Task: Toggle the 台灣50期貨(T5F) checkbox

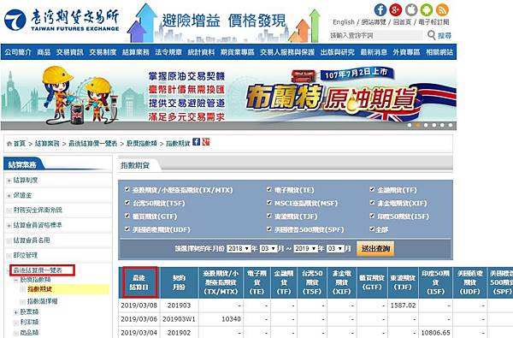Action: [x=127, y=203]
